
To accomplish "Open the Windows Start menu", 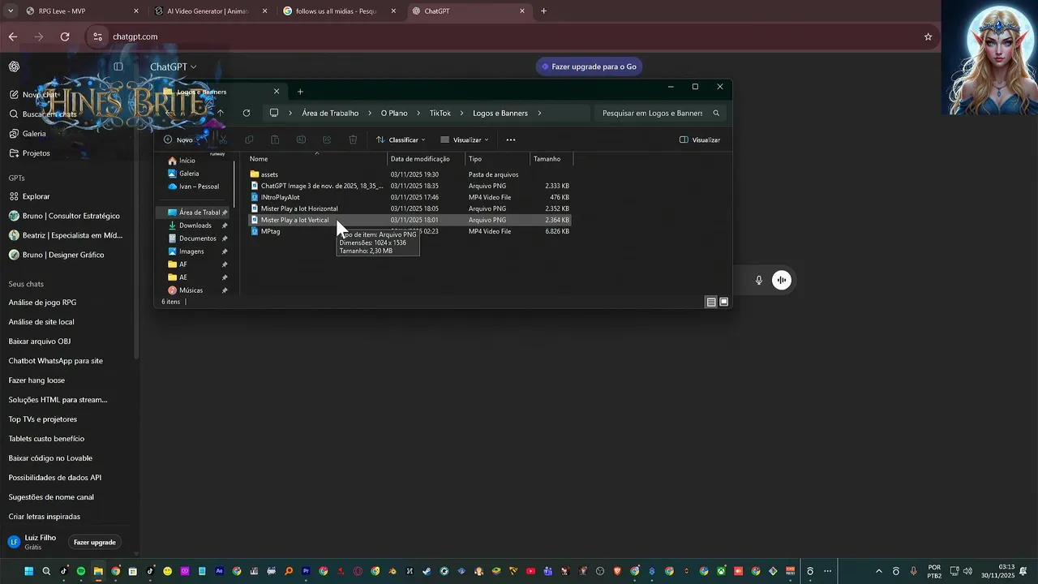I will (29, 571).
